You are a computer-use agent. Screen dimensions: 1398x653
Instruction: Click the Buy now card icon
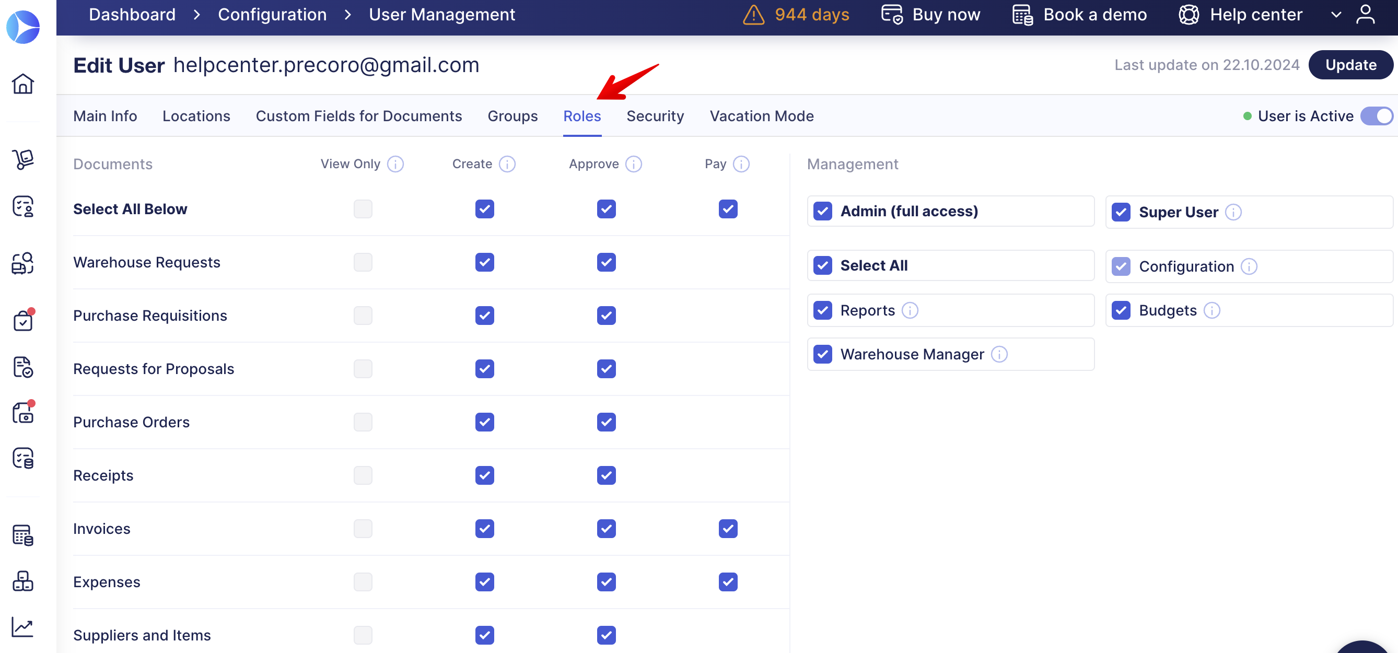click(892, 15)
